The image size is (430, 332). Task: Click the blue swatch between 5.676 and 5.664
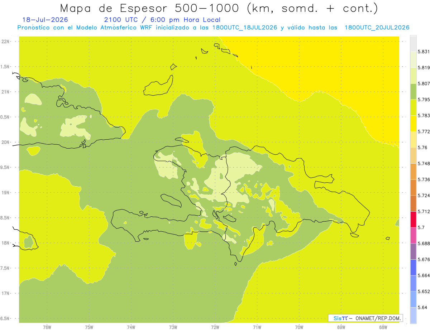(413, 267)
